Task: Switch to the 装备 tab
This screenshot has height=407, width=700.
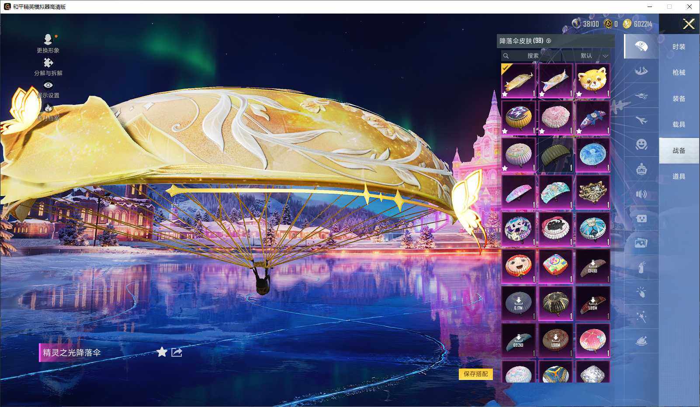Action: 679,99
